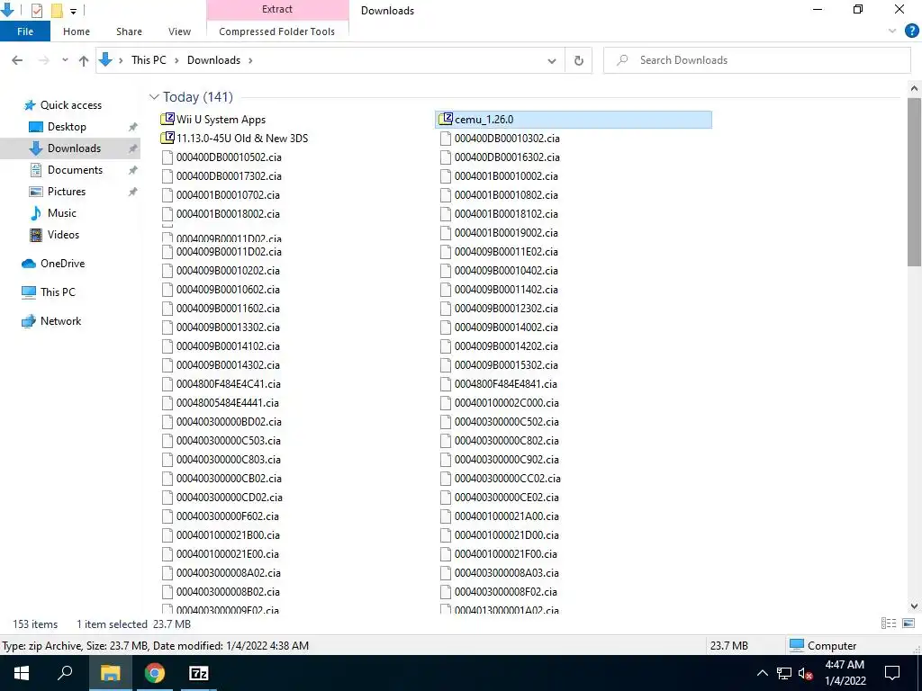Screen dimensions: 922x691
Task: Open Google Chrome from the taskbar
Action: (x=155, y=673)
